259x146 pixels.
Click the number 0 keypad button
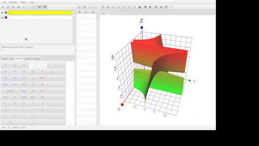click(10, 122)
